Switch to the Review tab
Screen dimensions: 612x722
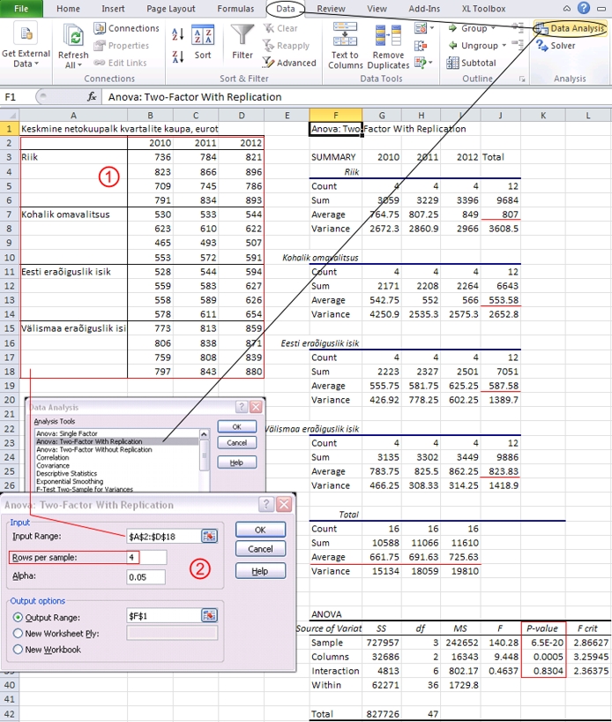click(x=331, y=9)
